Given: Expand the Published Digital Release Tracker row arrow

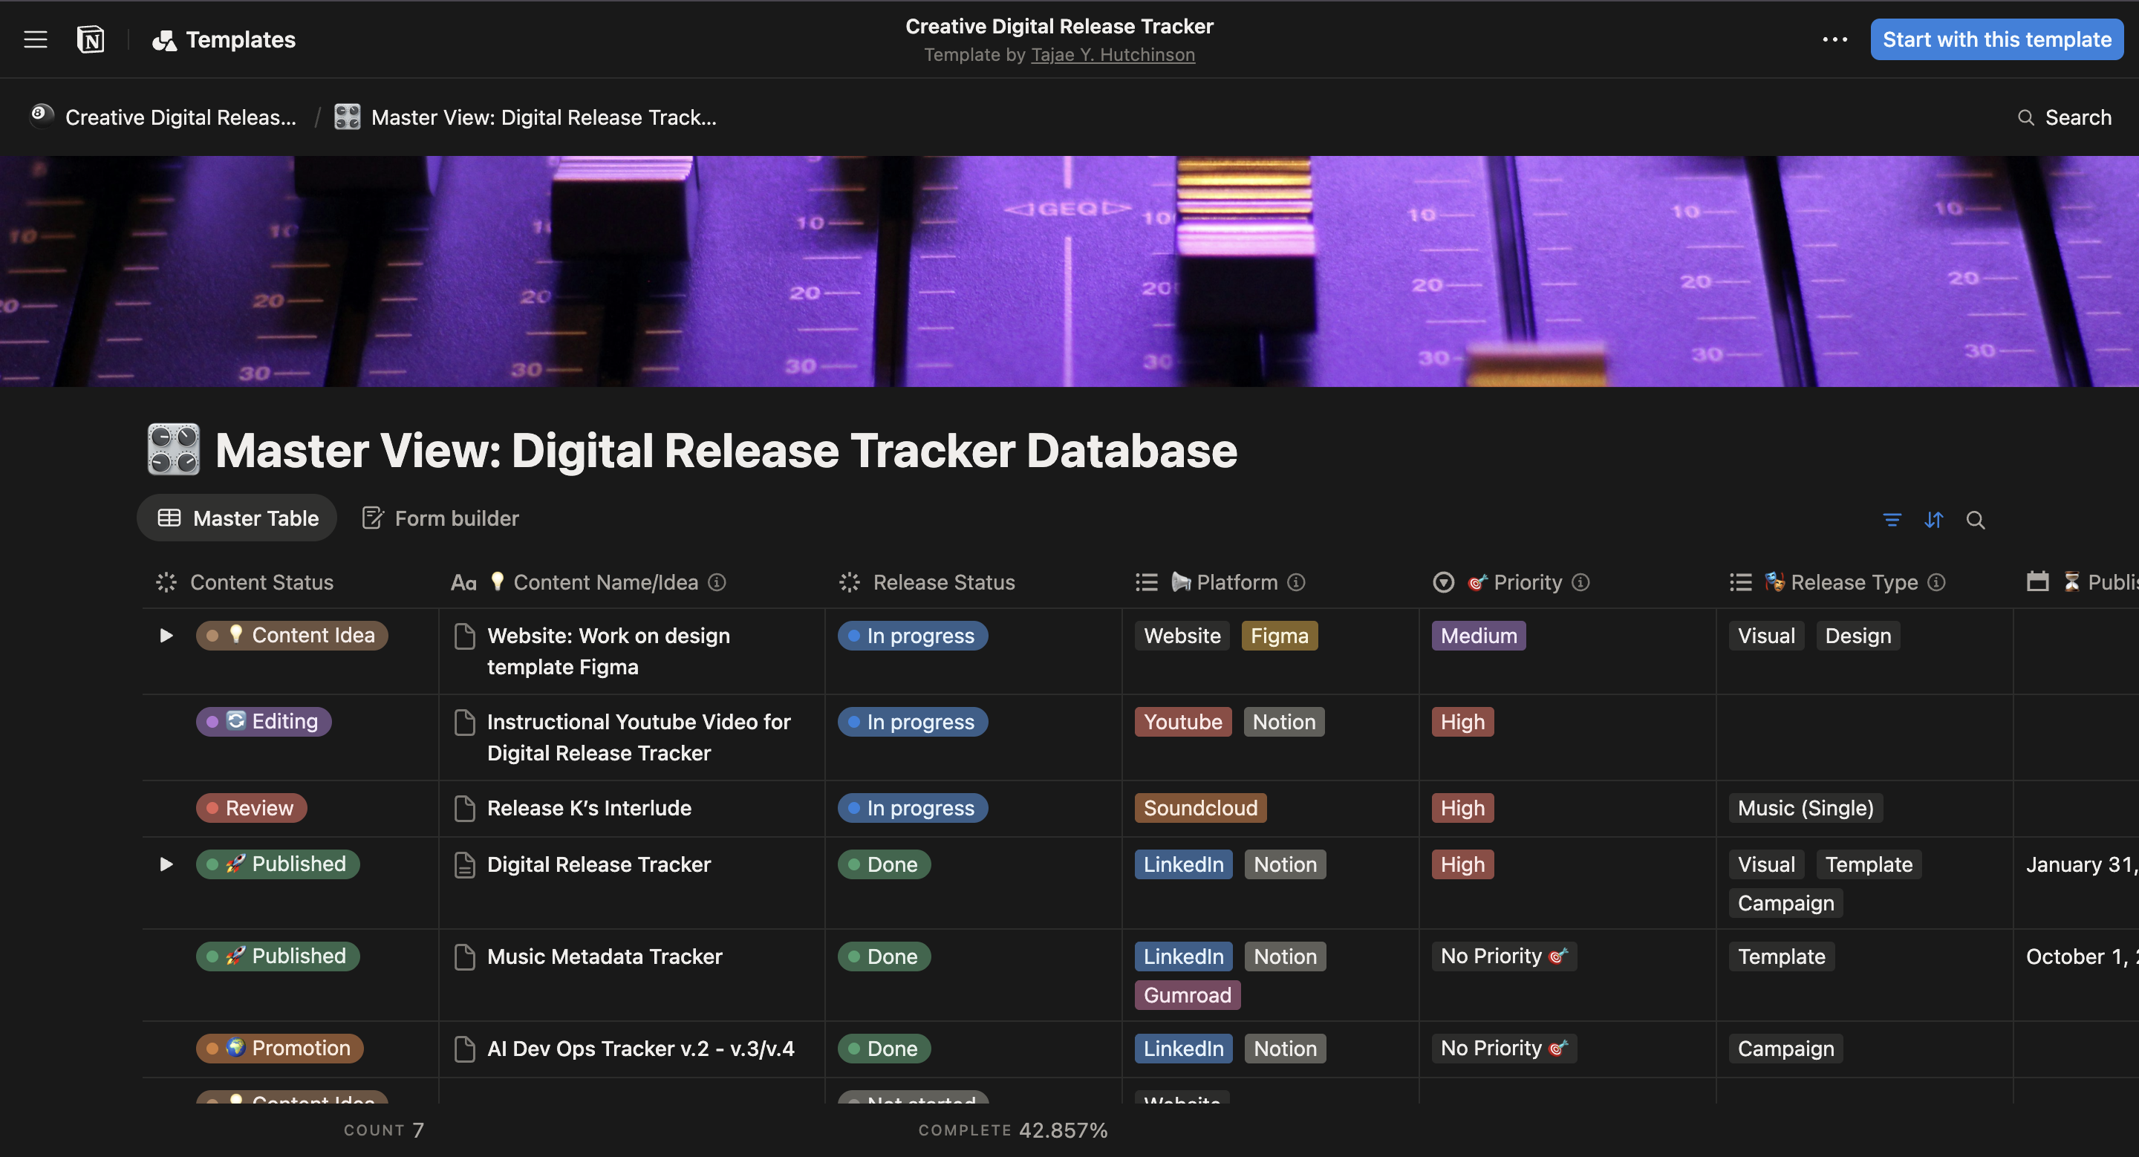Looking at the screenshot, I should pyautogui.click(x=166, y=865).
